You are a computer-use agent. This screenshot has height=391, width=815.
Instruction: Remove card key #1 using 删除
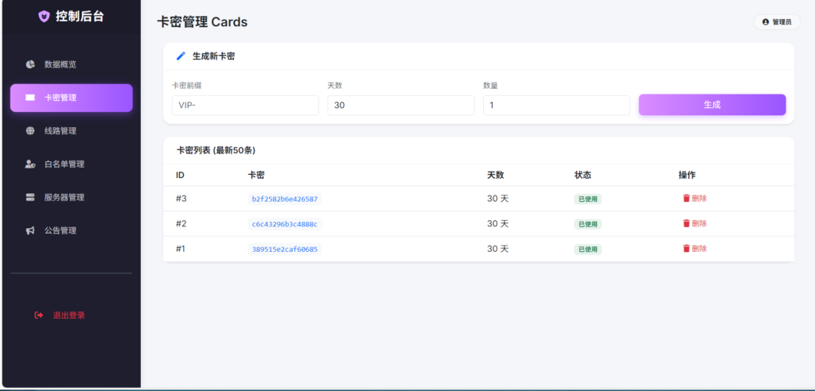click(x=694, y=249)
